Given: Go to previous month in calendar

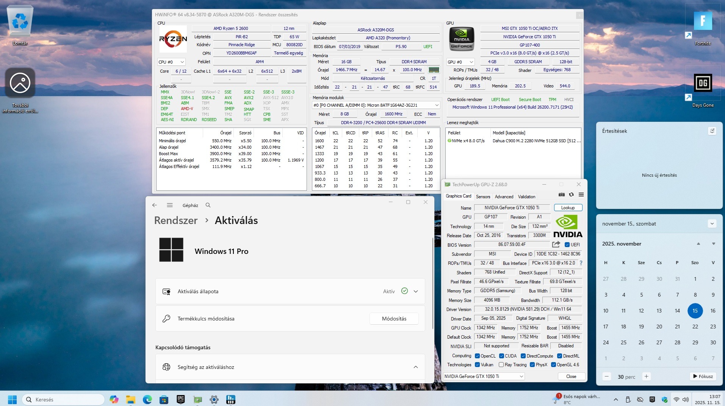Looking at the screenshot, I should [698, 244].
